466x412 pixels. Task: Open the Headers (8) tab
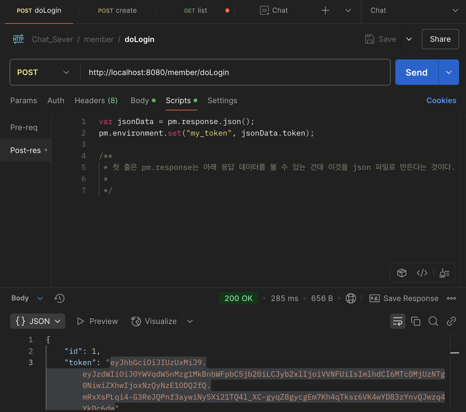click(96, 101)
